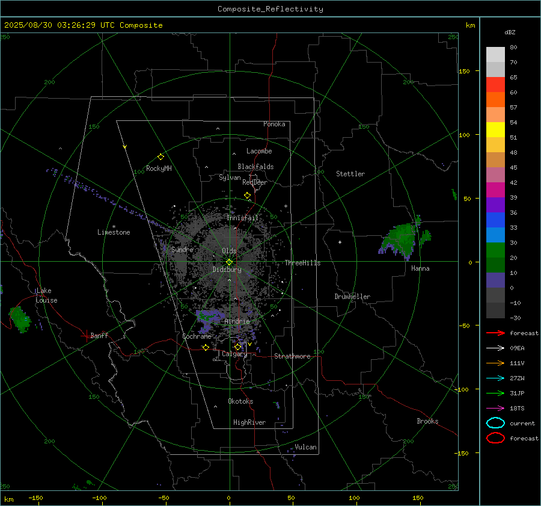Click the ThreeHills town label
This screenshot has width=541, height=506.
point(302,263)
